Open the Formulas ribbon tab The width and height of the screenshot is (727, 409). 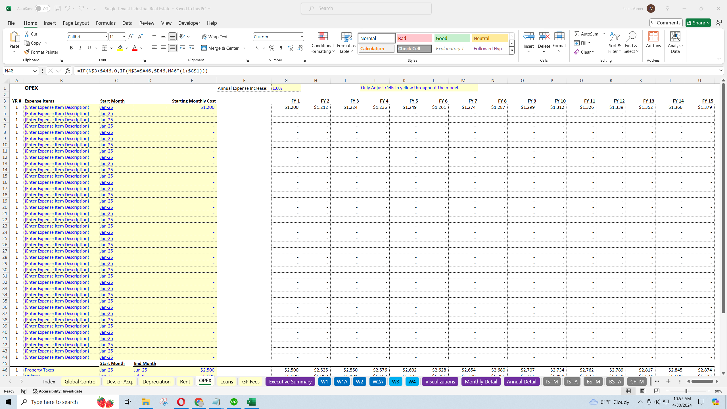click(x=106, y=23)
